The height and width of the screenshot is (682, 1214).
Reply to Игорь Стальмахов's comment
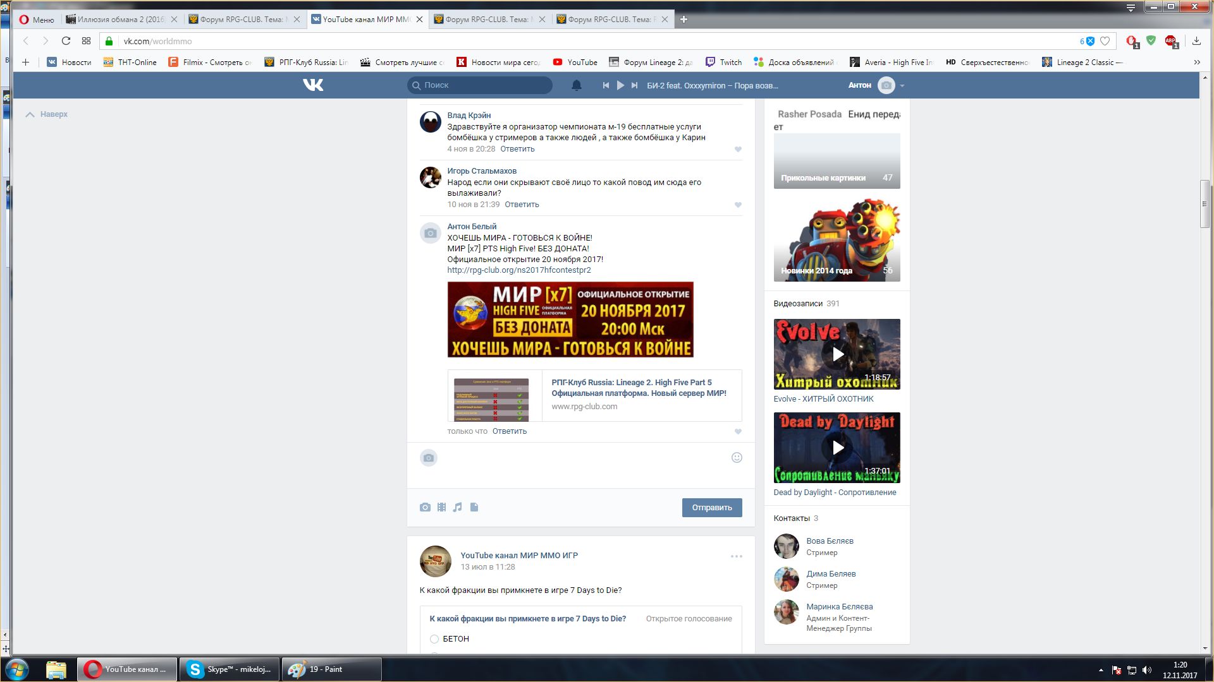522,205
